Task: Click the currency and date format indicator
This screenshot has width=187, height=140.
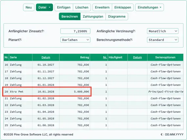Action: [x=172, y=134]
